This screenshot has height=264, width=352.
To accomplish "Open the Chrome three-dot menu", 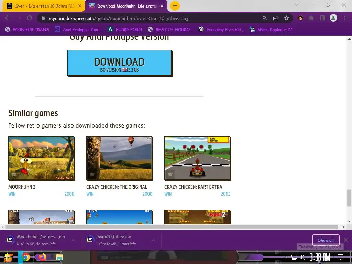I will [x=344, y=18].
